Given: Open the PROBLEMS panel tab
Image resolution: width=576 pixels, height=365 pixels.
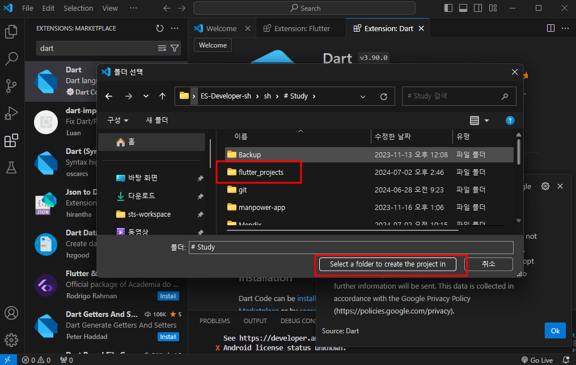Looking at the screenshot, I should (x=214, y=321).
